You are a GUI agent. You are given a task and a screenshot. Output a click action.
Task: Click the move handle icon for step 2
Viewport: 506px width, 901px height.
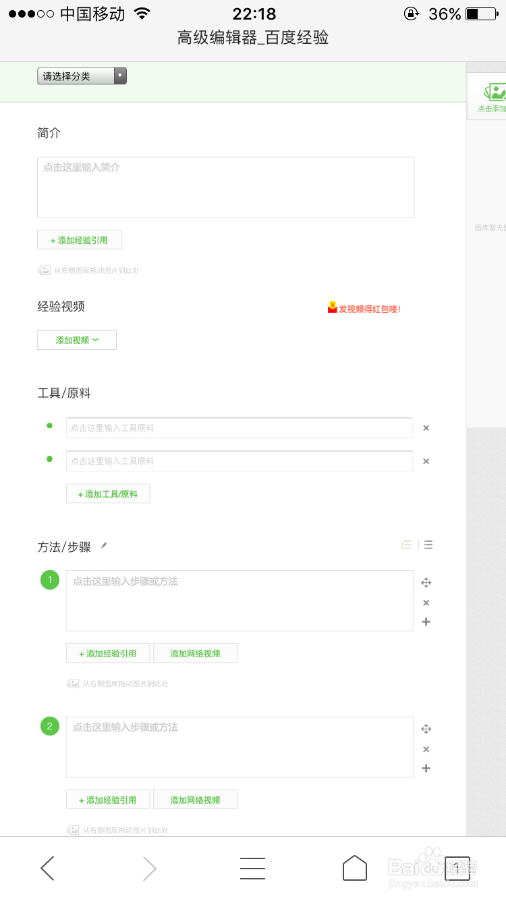point(426,729)
